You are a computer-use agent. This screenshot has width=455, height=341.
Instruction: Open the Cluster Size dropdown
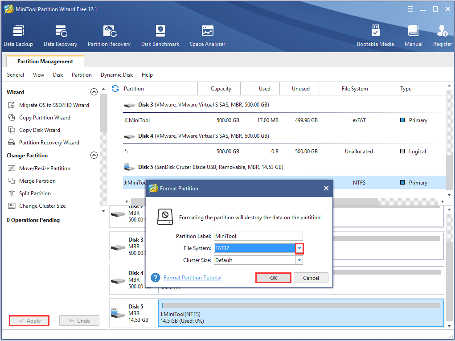(x=299, y=260)
